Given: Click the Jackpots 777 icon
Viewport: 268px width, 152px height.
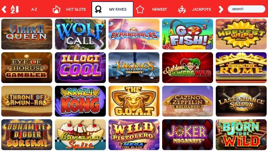Looking at the screenshot, I should pos(182,9).
